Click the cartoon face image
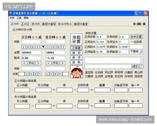This screenshot has height=126, width=157. (76, 72)
